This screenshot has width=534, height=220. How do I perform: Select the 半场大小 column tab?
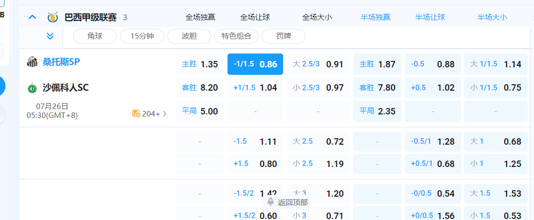tap(492, 17)
